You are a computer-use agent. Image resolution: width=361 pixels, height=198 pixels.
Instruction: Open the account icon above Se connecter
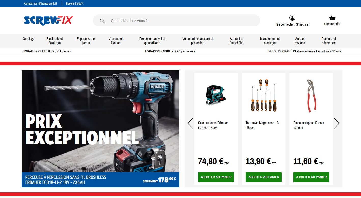coord(292,18)
